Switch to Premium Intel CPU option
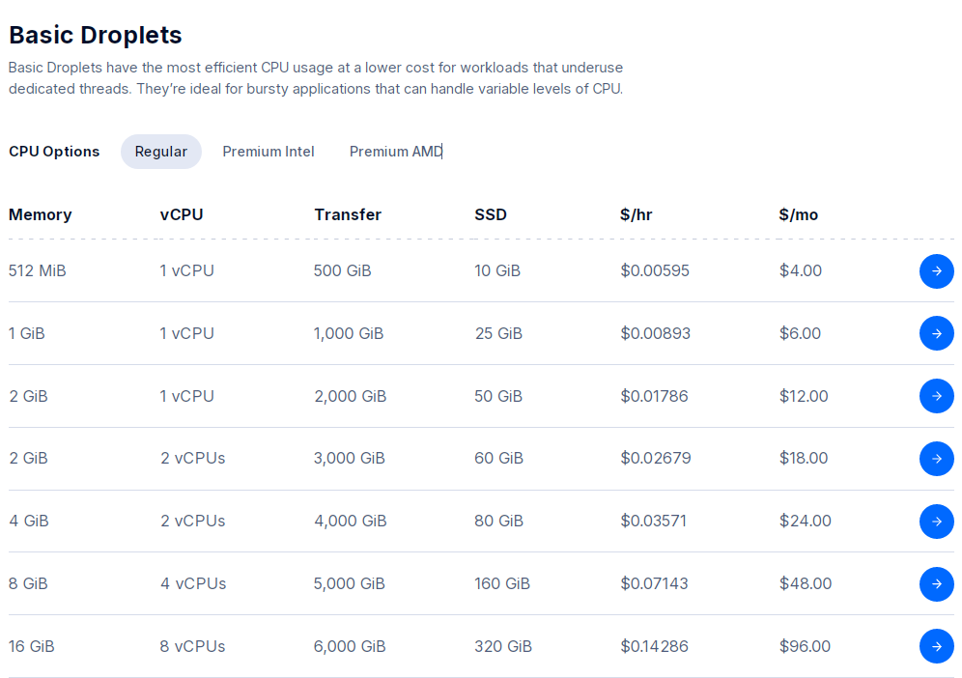962x678 pixels. (x=269, y=152)
